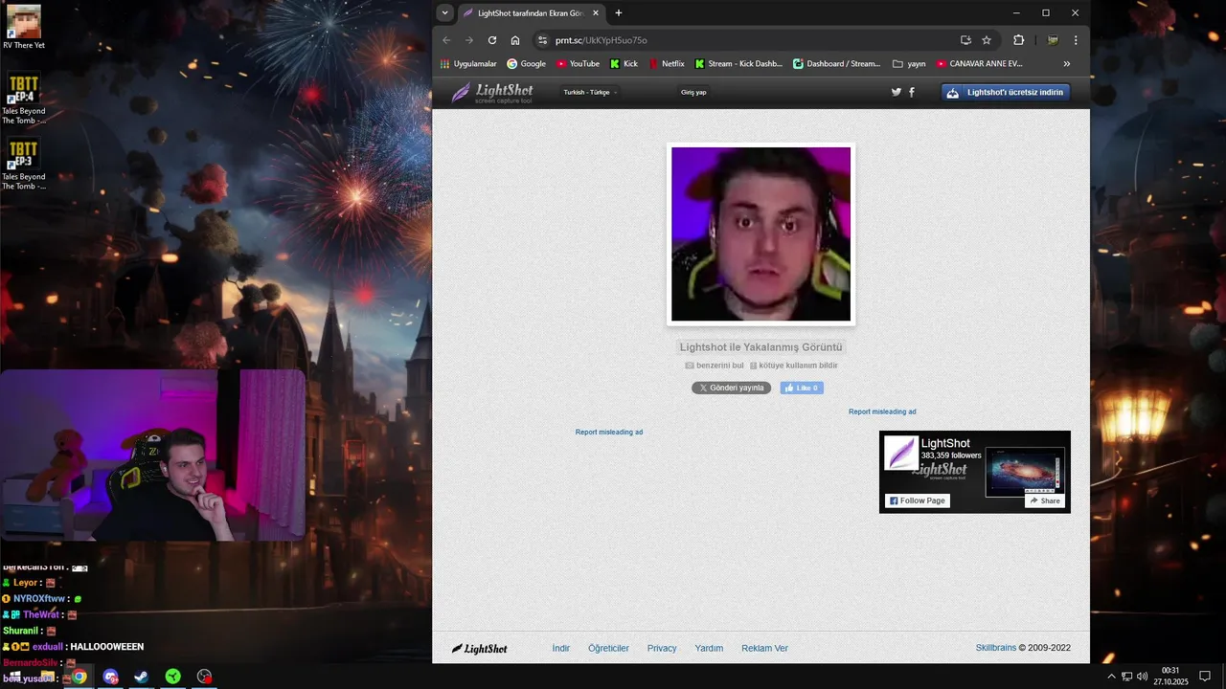The image size is (1226, 689).
Task: Open Tales Beyond The Tomb EP:4 shortcut
Action: click(24, 99)
